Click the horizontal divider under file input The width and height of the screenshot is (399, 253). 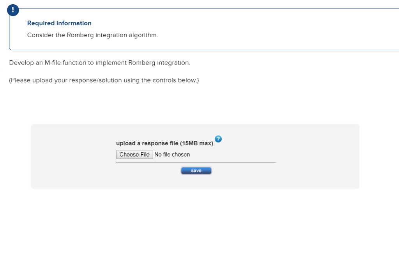tap(196, 162)
